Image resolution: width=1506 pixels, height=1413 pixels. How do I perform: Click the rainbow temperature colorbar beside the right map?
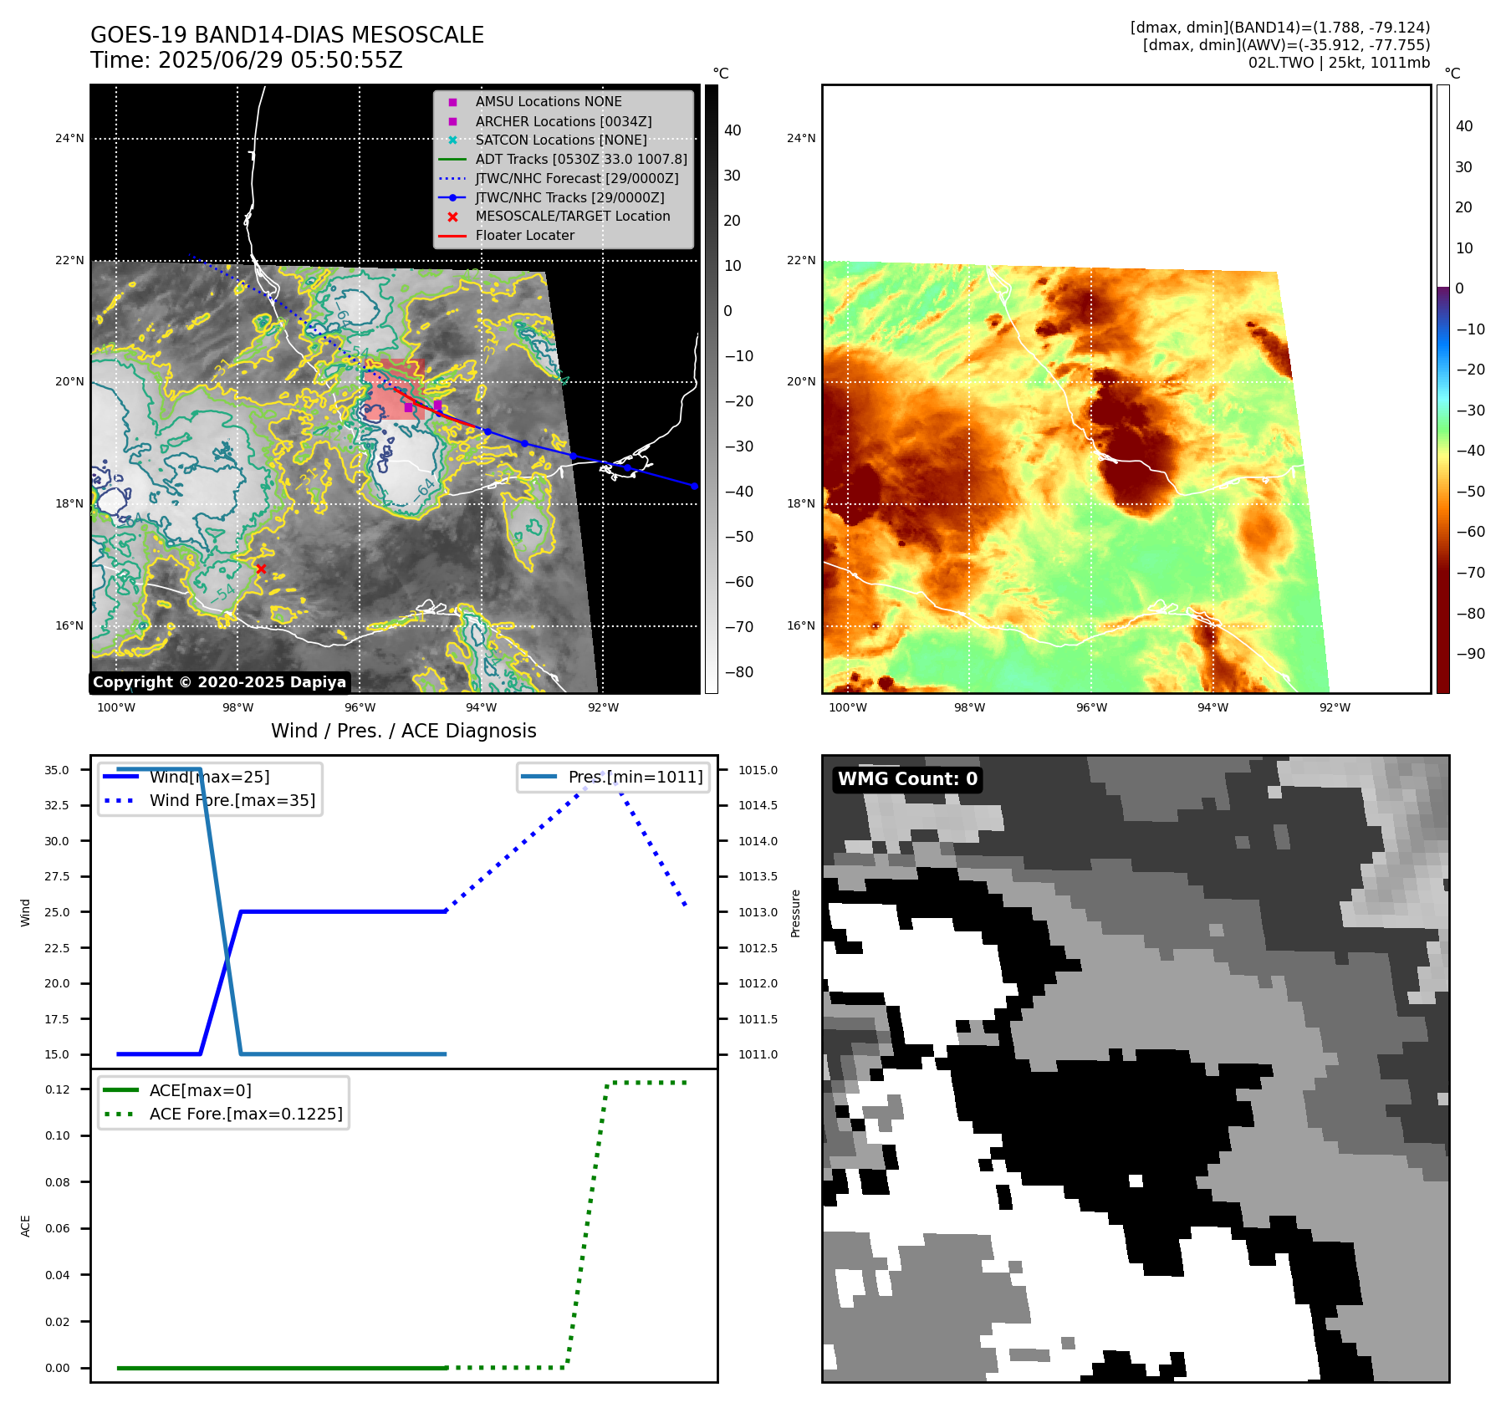tap(1443, 389)
